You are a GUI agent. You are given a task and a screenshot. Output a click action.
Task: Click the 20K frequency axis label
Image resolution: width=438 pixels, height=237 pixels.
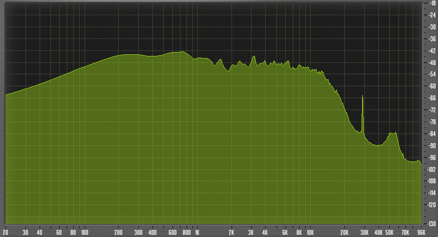(344, 233)
